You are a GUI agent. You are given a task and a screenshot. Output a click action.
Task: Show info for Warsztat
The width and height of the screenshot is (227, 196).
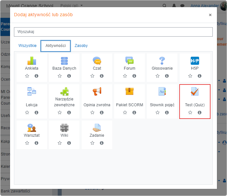(36, 143)
